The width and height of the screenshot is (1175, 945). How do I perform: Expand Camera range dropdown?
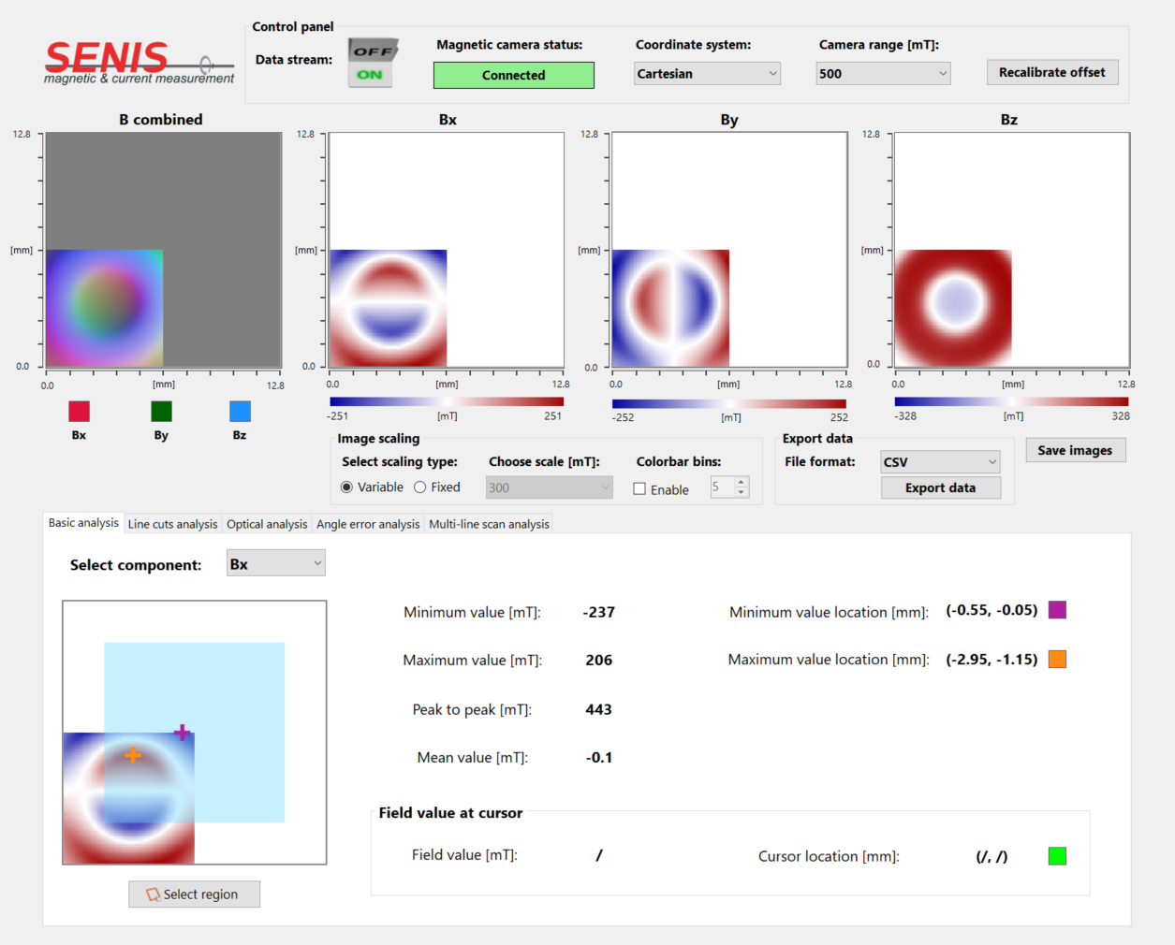(883, 74)
